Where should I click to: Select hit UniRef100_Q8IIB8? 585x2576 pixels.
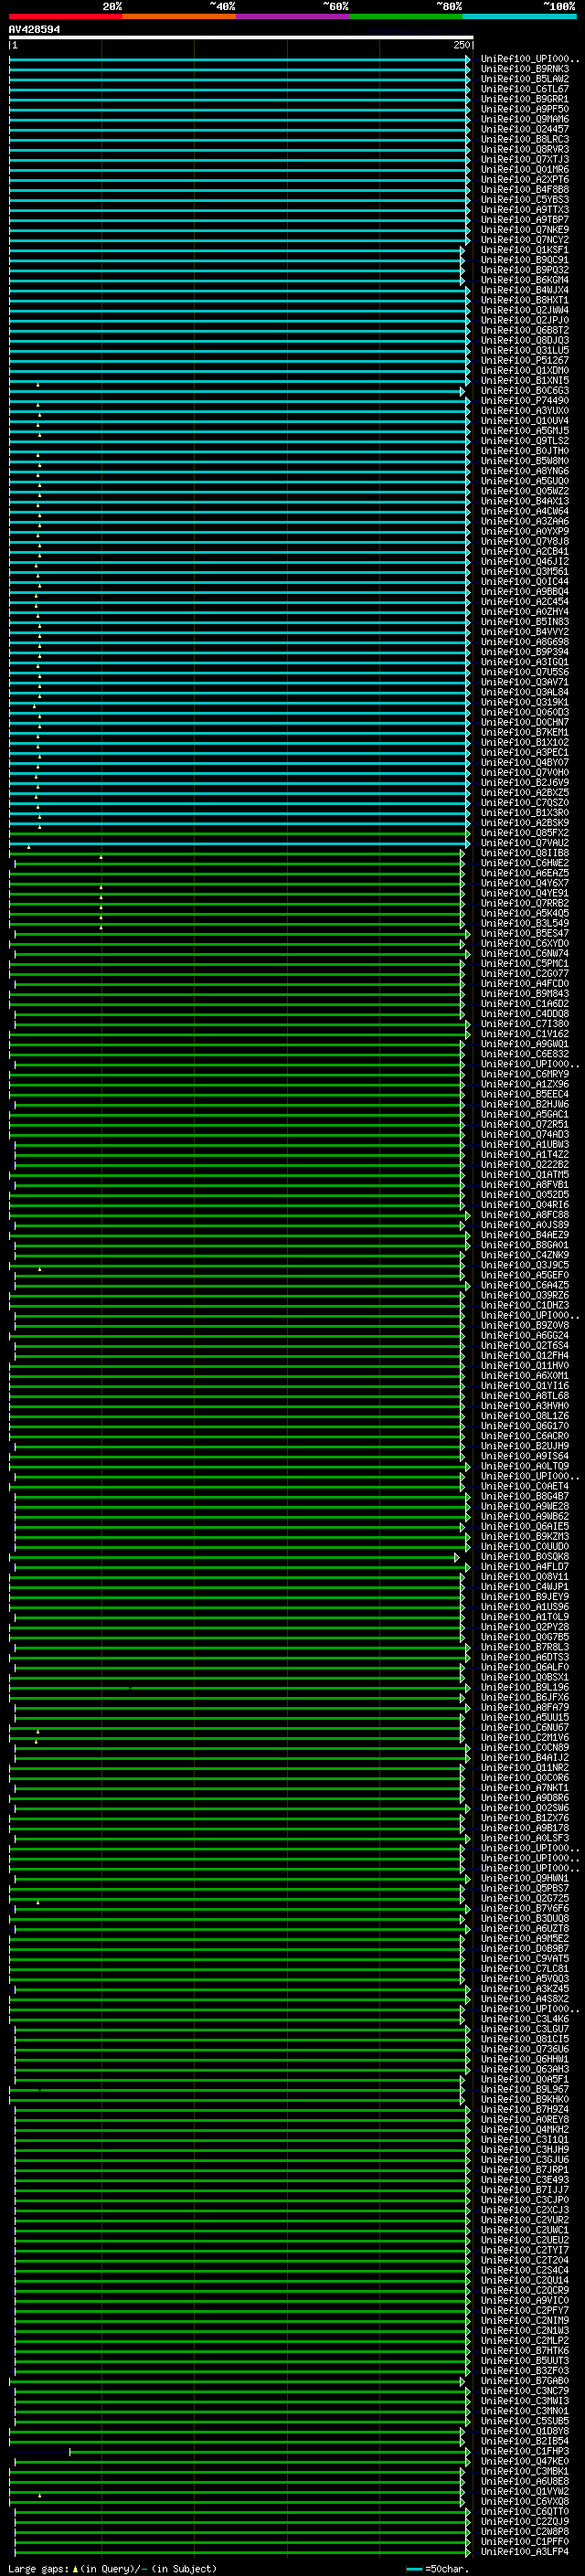[525, 854]
